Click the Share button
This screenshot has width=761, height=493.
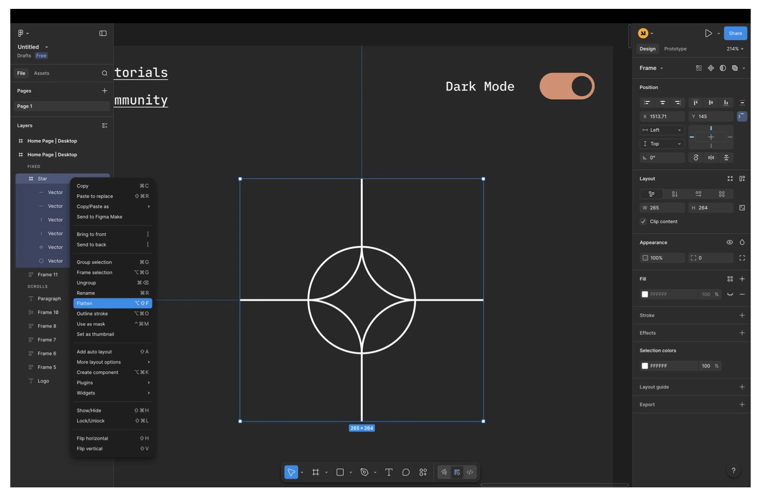coord(735,33)
